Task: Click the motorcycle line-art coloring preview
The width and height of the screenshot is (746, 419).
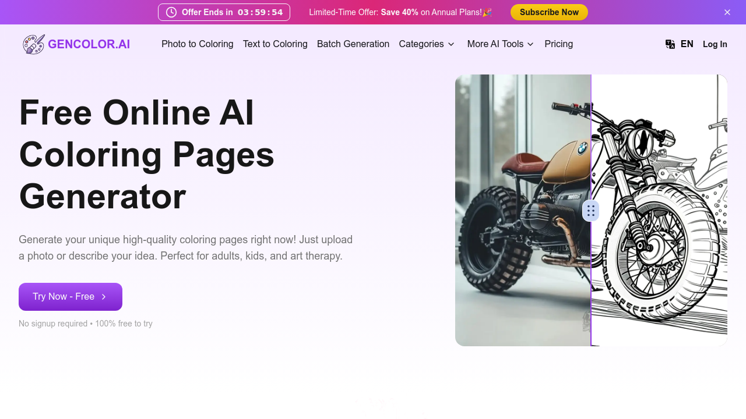Action: coord(659,233)
